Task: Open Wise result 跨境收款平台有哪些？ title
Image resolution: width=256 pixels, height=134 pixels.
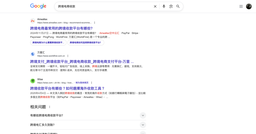Action: pyautogui.click(x=67, y=88)
